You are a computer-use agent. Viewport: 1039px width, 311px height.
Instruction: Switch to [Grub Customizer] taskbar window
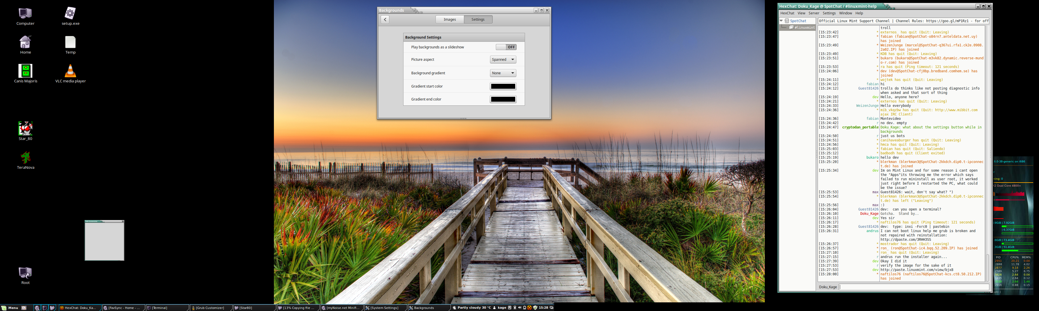tap(211, 308)
